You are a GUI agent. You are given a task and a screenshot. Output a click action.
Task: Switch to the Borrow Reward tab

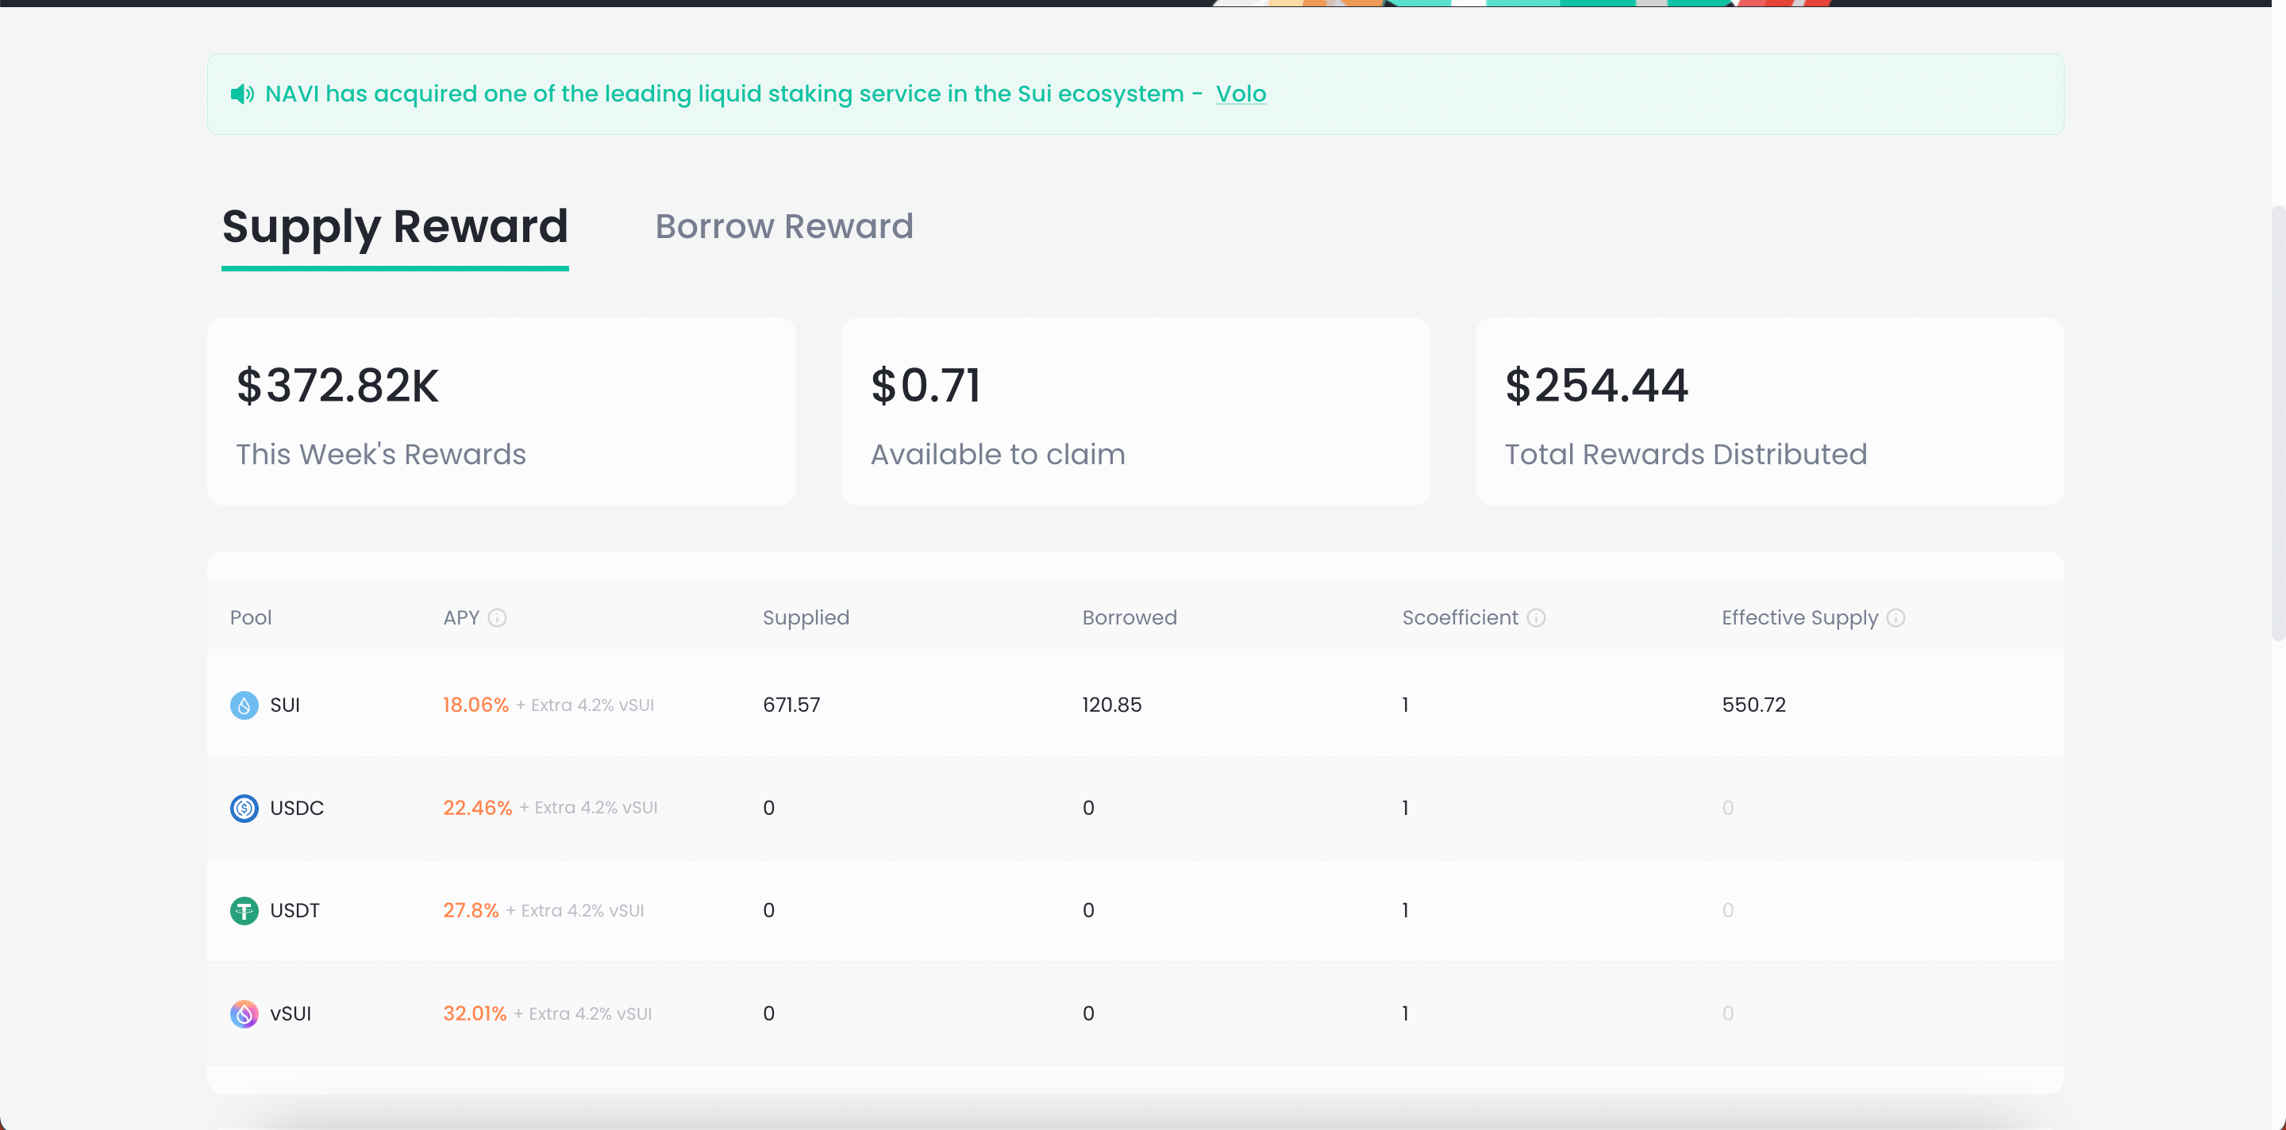(x=783, y=227)
